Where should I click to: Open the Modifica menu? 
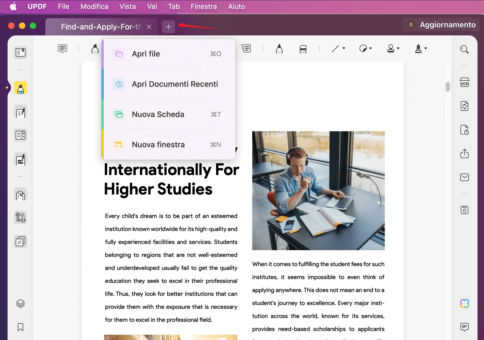(94, 6)
